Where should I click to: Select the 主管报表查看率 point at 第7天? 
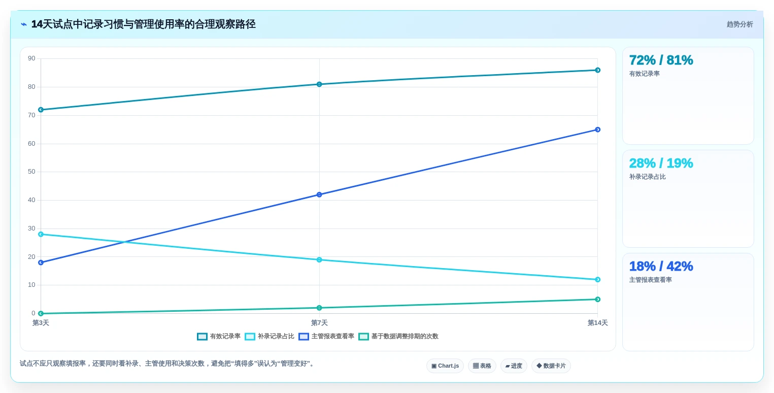[319, 194]
